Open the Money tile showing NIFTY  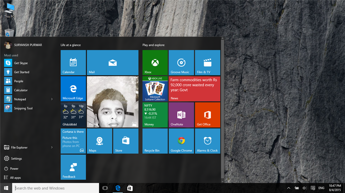155,115
